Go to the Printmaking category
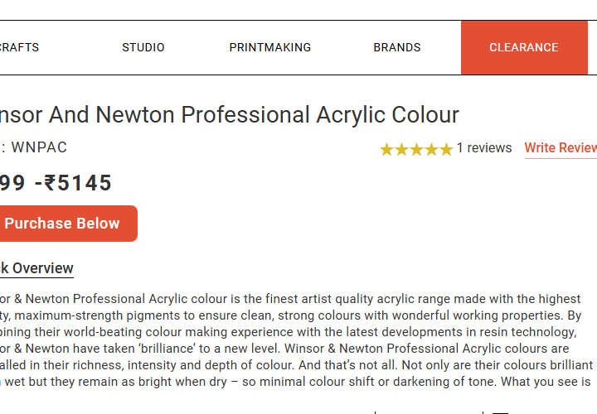The image size is (597, 414). click(x=270, y=47)
